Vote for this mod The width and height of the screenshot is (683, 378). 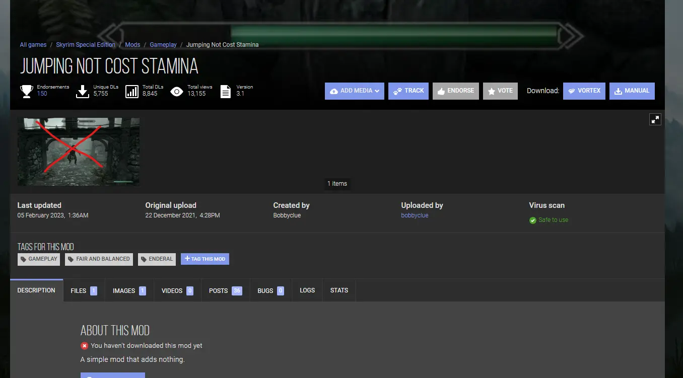[500, 91]
